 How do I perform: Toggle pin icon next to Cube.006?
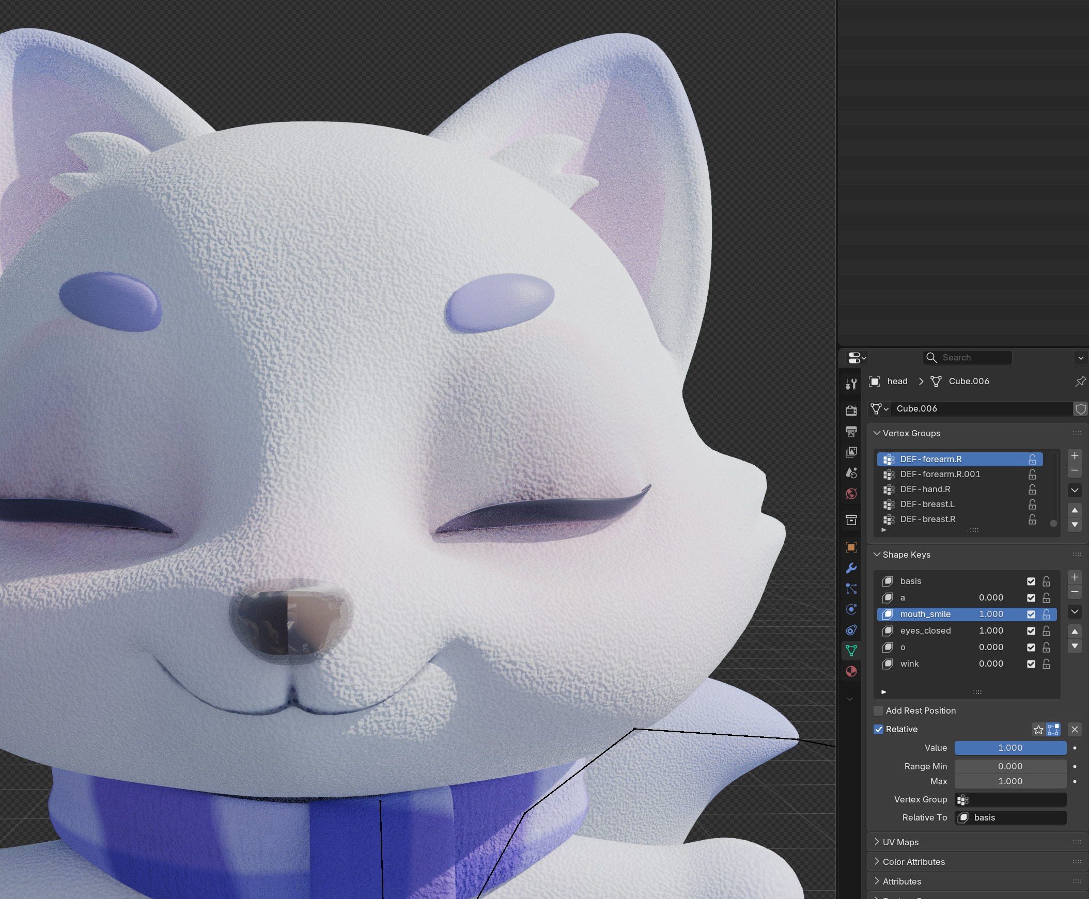[1080, 382]
